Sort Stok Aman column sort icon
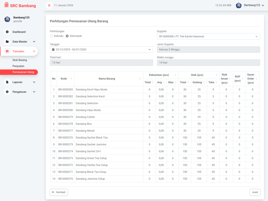This screenshot has height=201, width=268. pos(230,79)
